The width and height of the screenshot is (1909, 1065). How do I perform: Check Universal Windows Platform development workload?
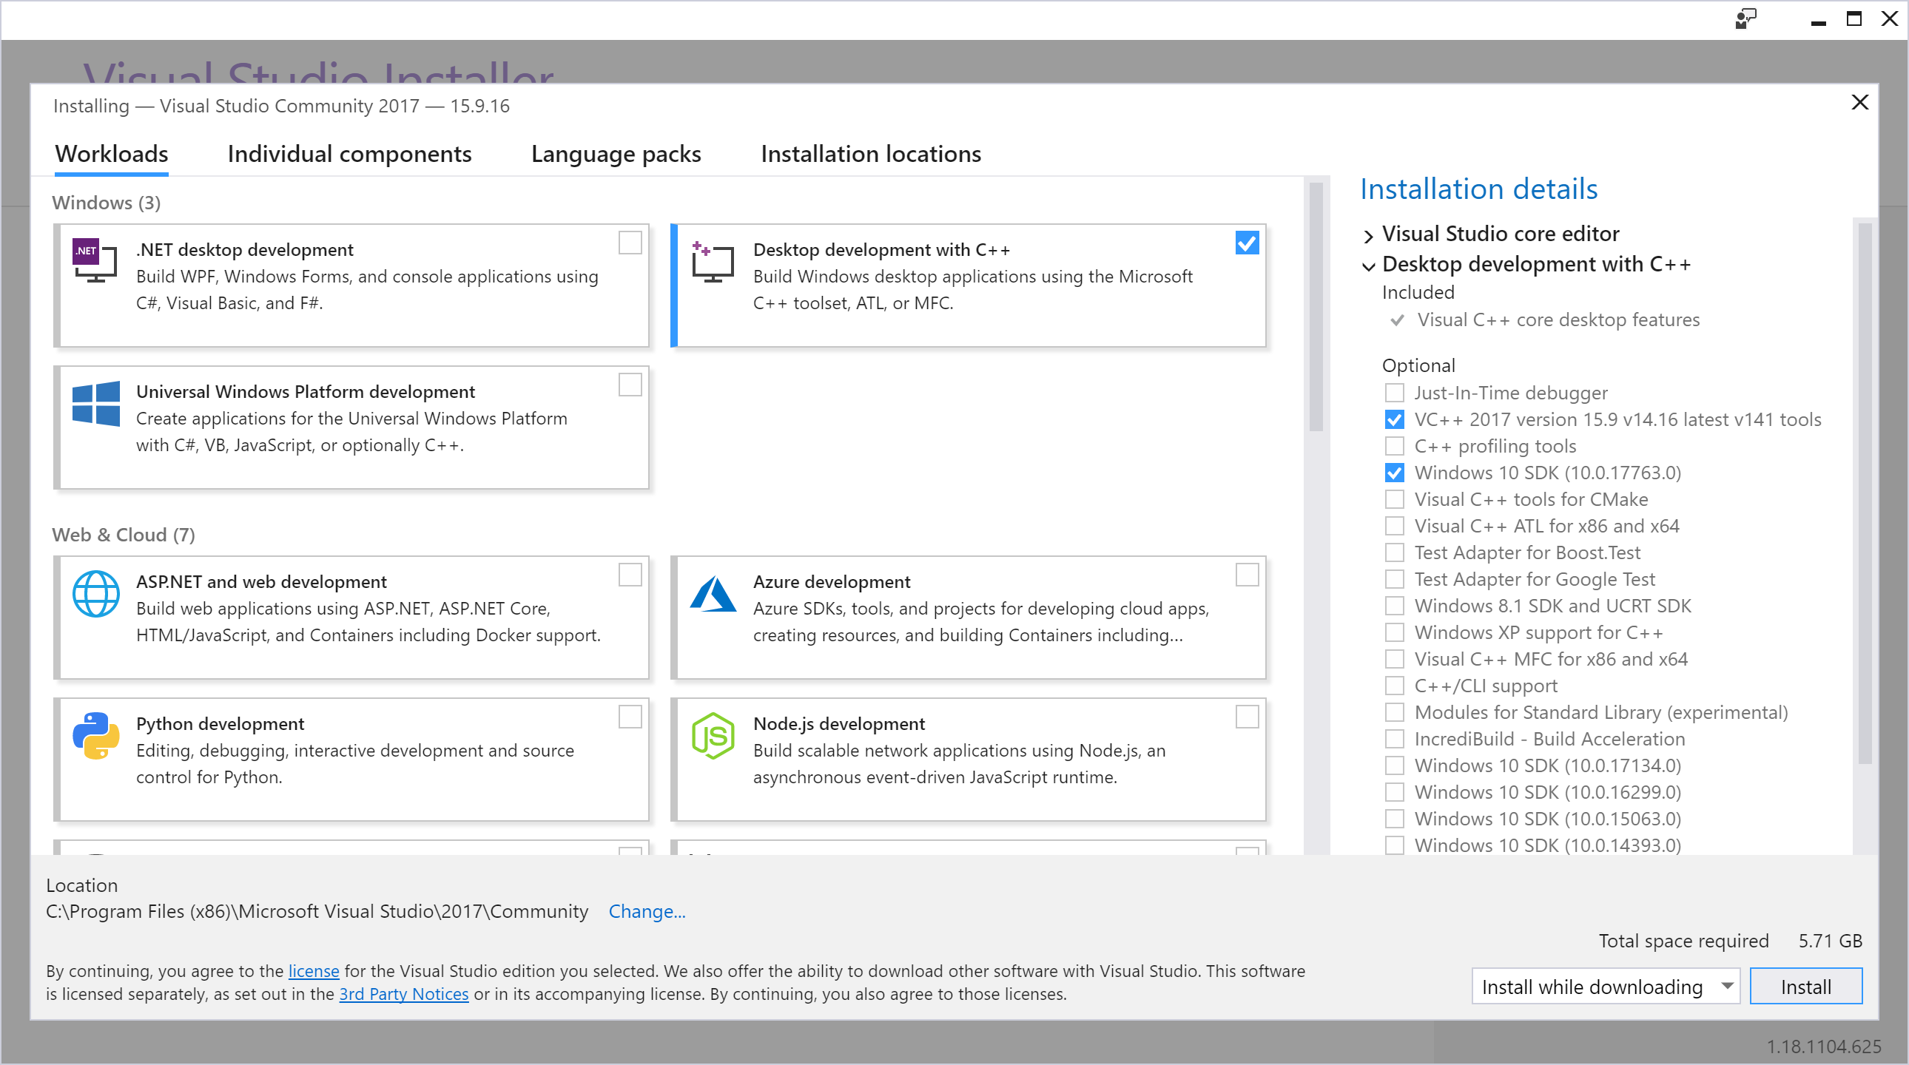(x=630, y=385)
